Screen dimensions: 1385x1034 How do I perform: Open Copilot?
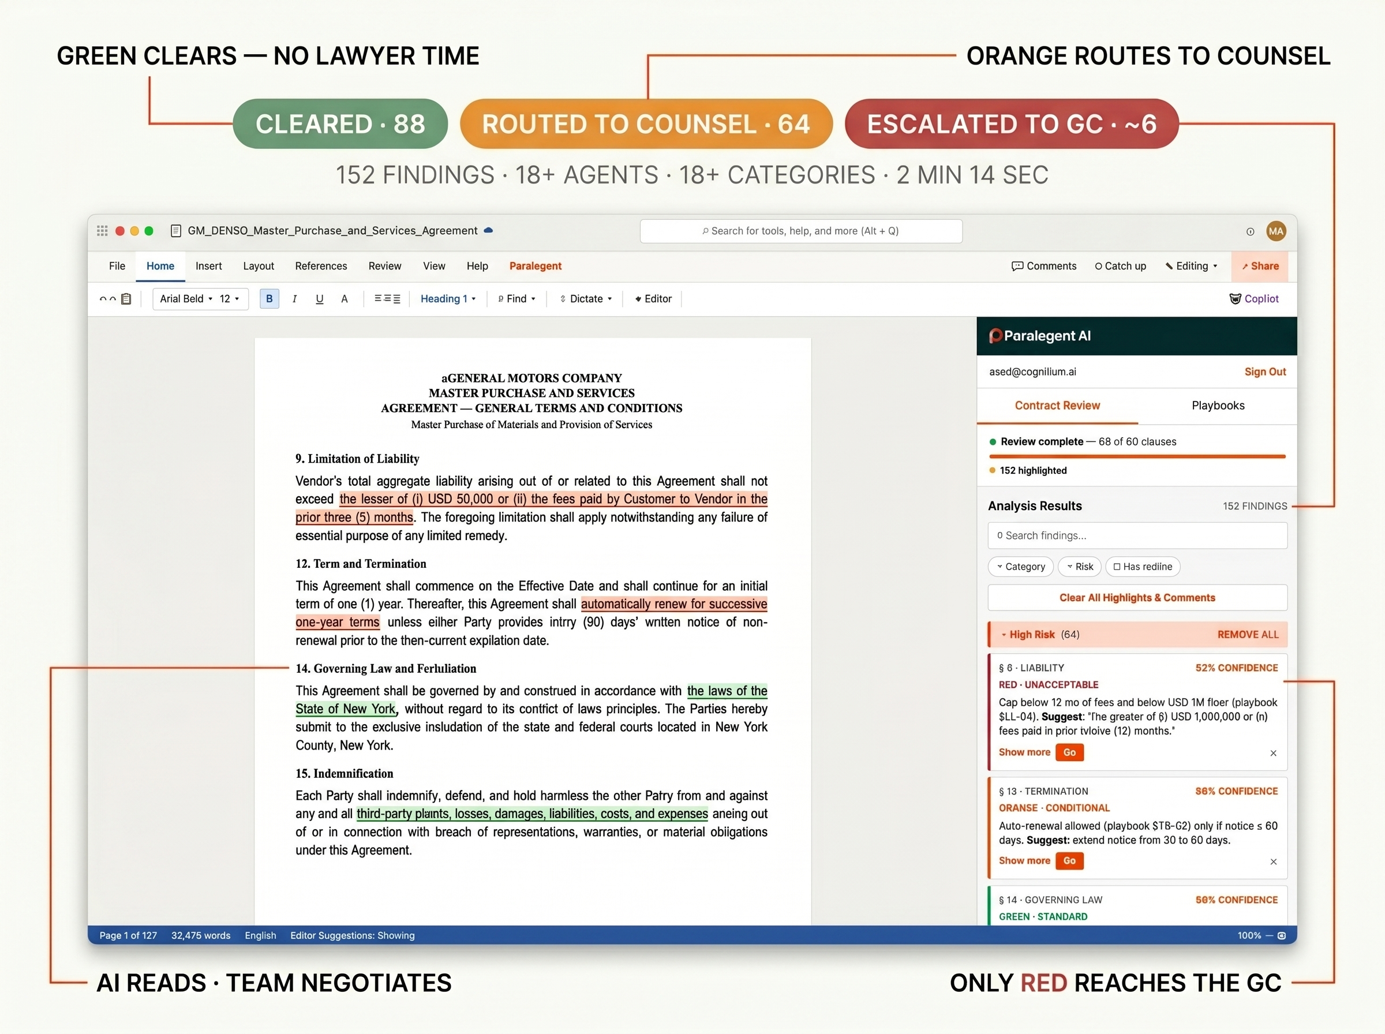tap(1254, 298)
